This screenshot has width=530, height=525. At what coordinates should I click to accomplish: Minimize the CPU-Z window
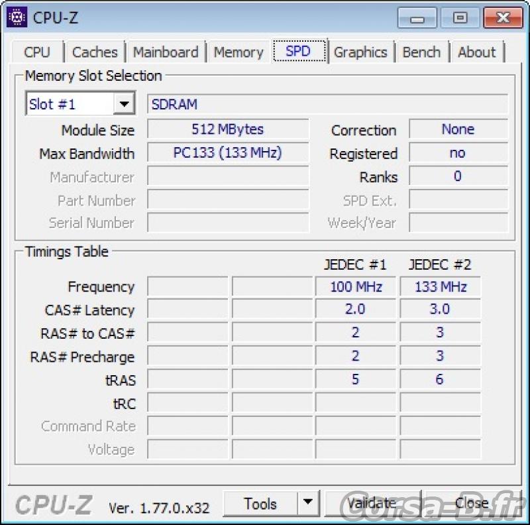(x=417, y=19)
